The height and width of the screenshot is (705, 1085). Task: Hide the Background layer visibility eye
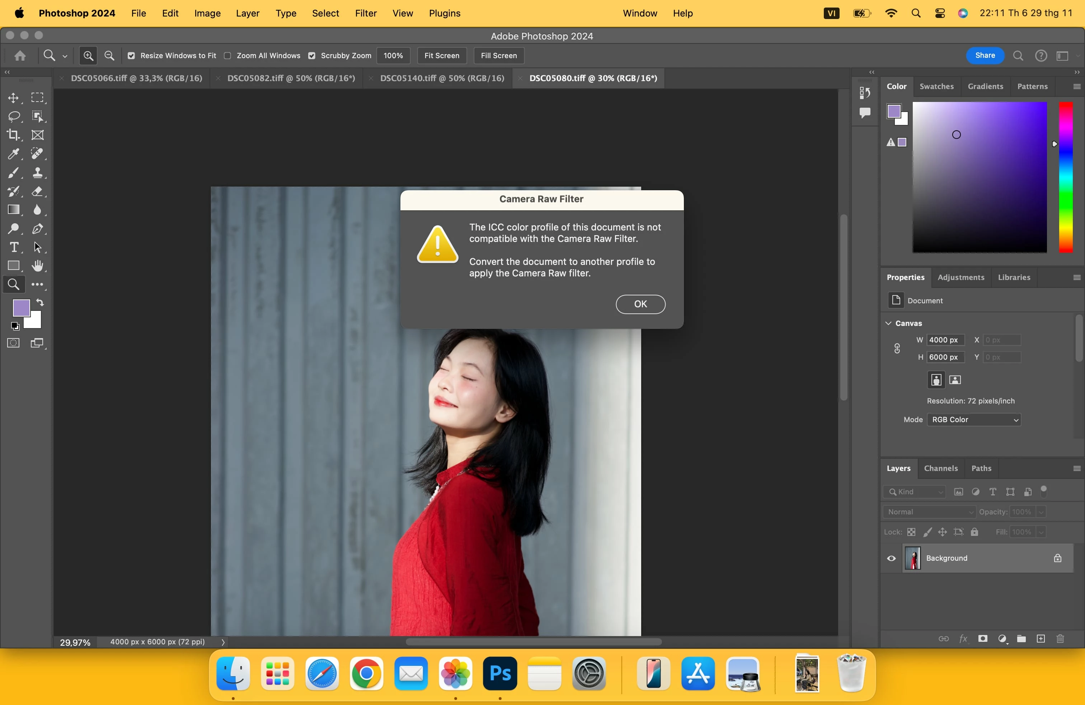891,558
